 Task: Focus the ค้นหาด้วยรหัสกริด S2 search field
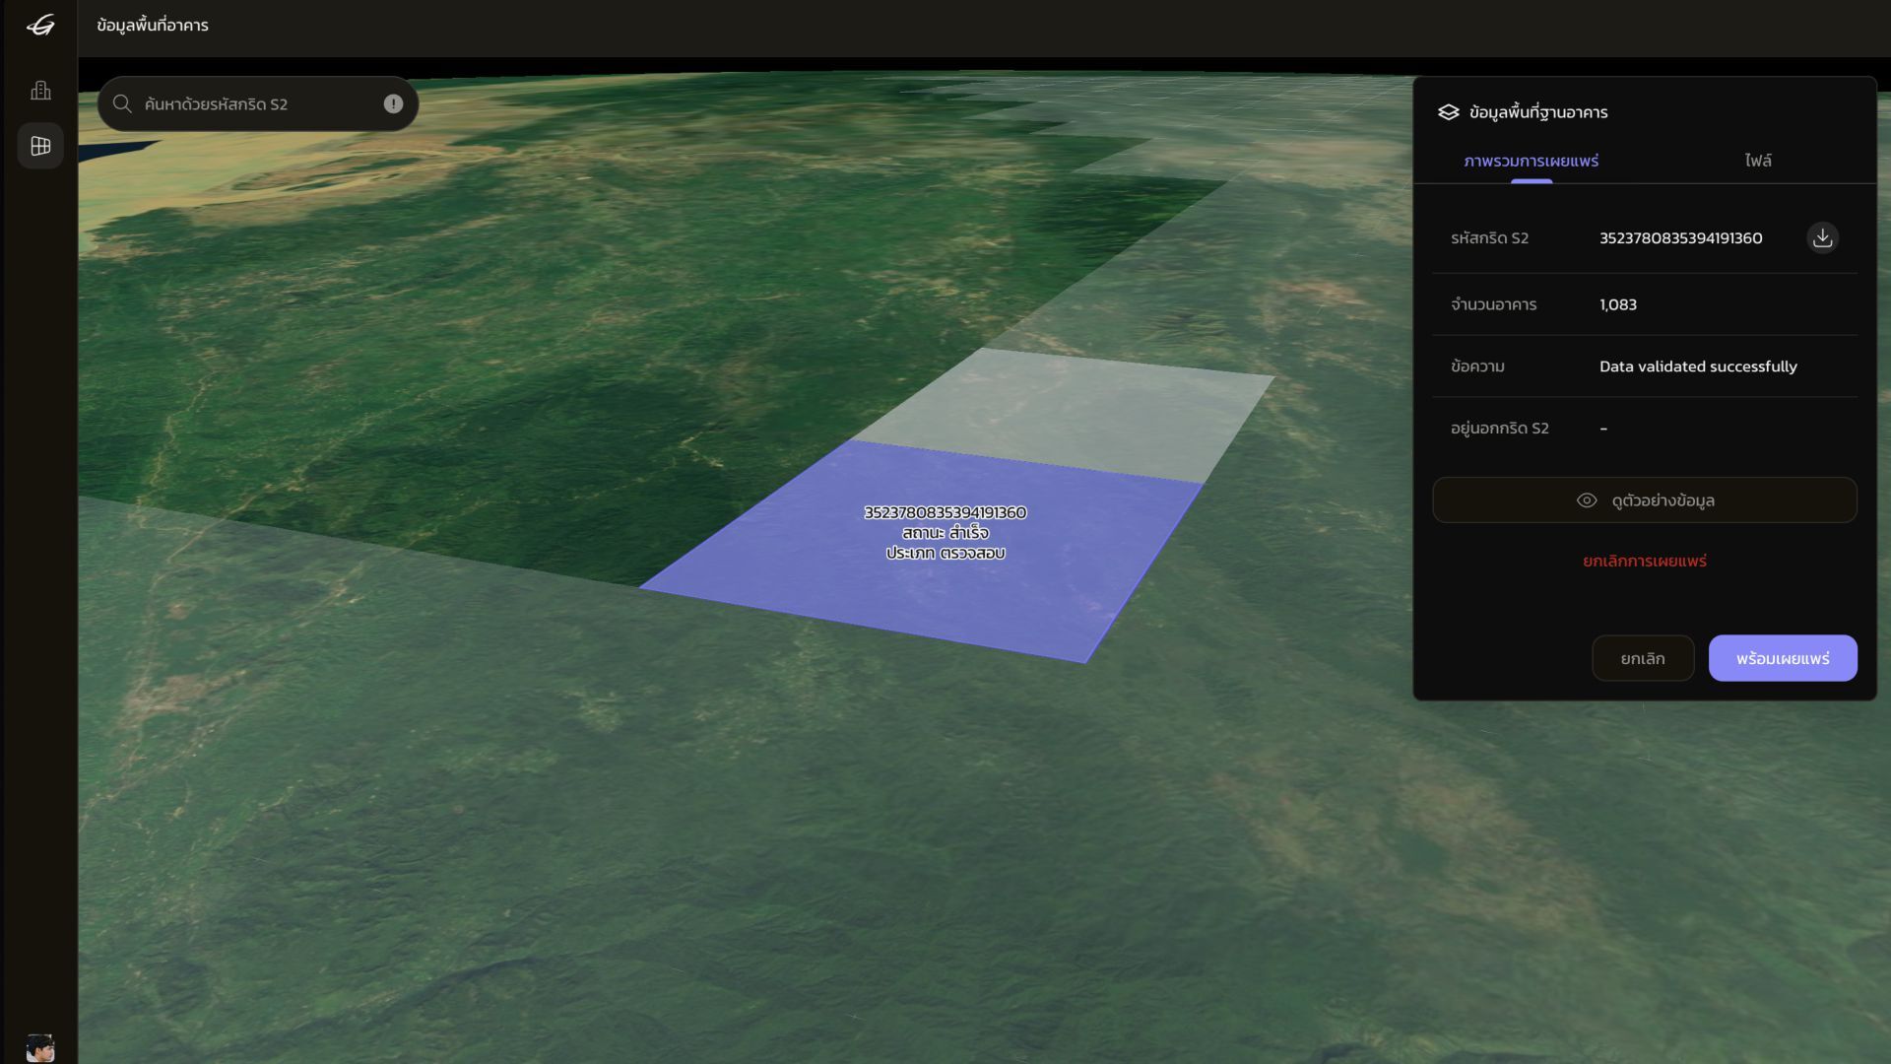256,104
